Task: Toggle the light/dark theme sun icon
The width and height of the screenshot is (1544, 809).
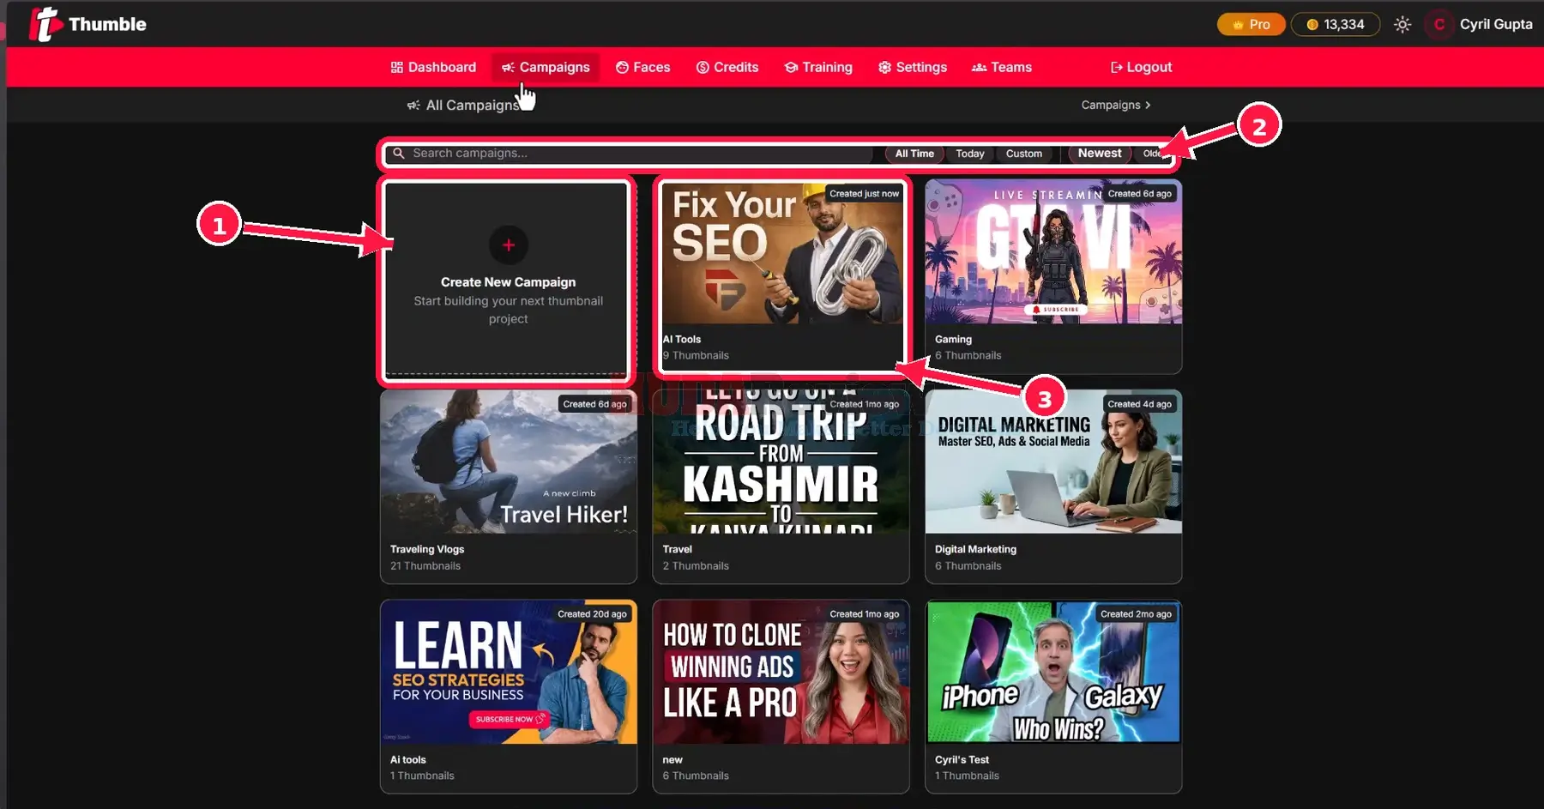Action: point(1402,24)
